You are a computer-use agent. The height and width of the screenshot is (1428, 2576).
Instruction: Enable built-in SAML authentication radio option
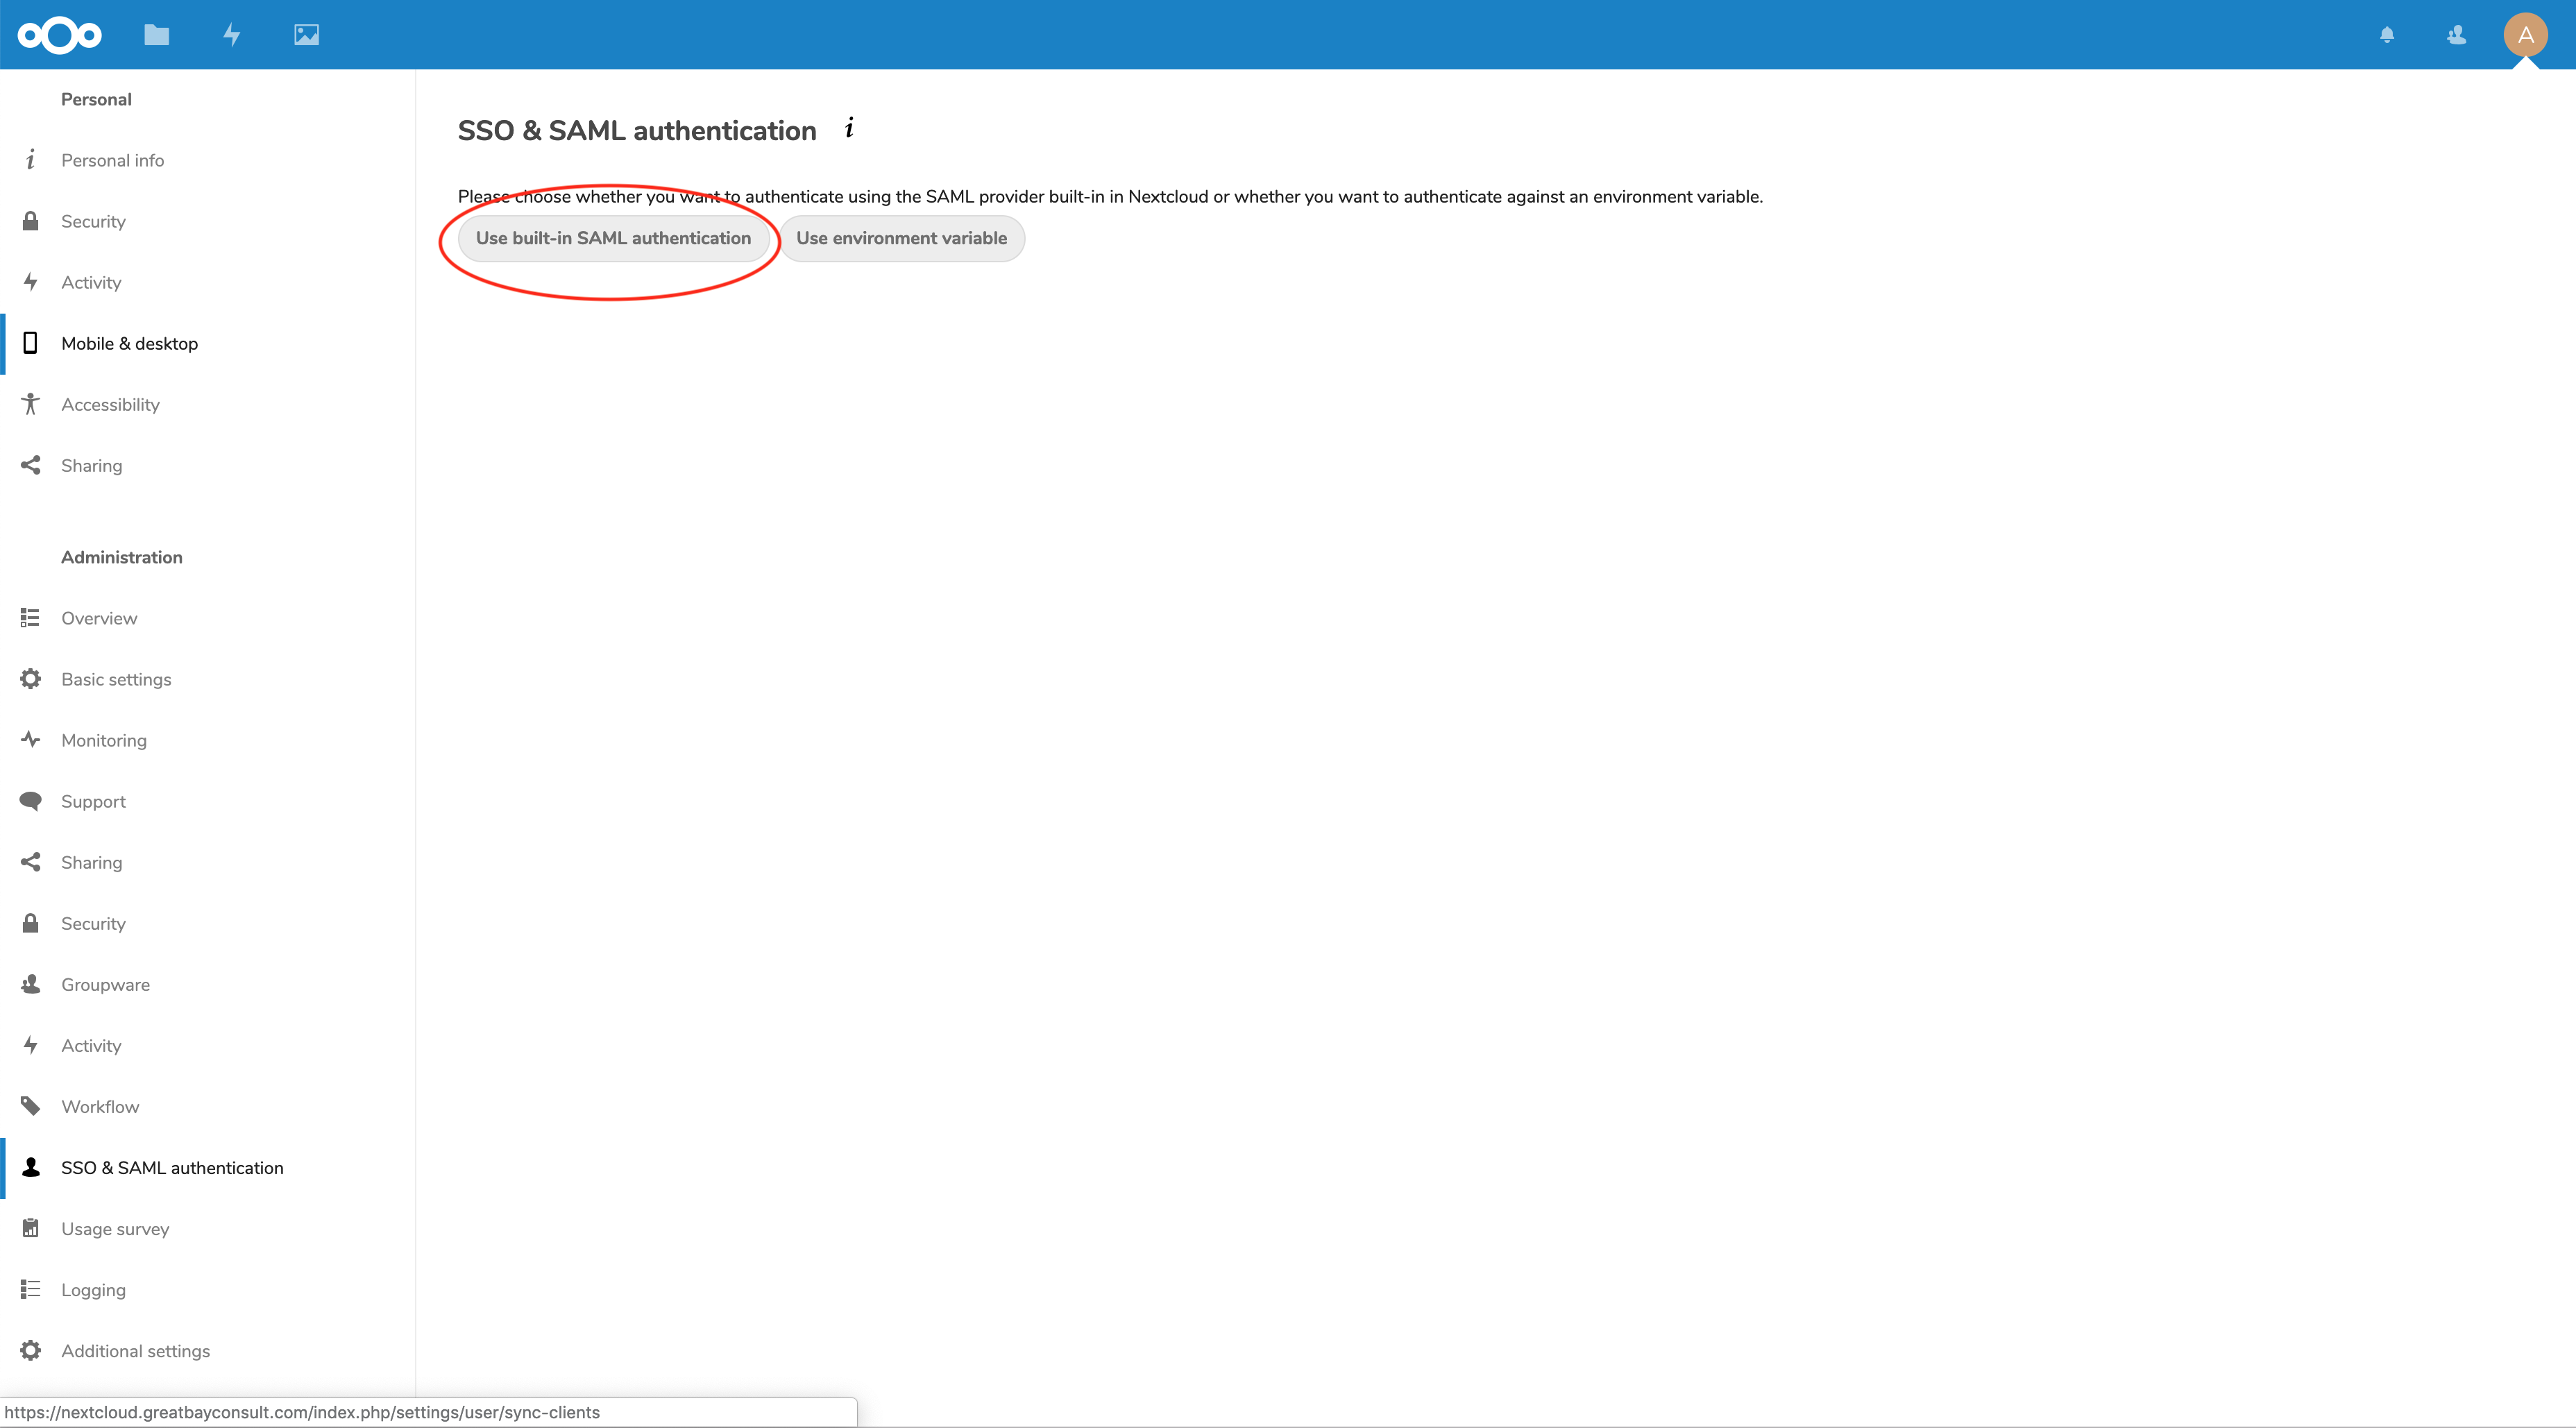(x=613, y=237)
